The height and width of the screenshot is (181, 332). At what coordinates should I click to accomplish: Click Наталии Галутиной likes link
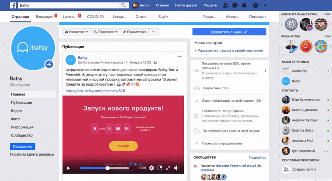point(231,166)
